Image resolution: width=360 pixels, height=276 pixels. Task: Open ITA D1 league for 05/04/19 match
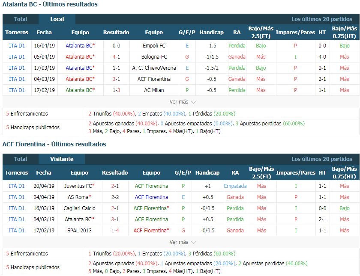pyautogui.click(x=17, y=57)
